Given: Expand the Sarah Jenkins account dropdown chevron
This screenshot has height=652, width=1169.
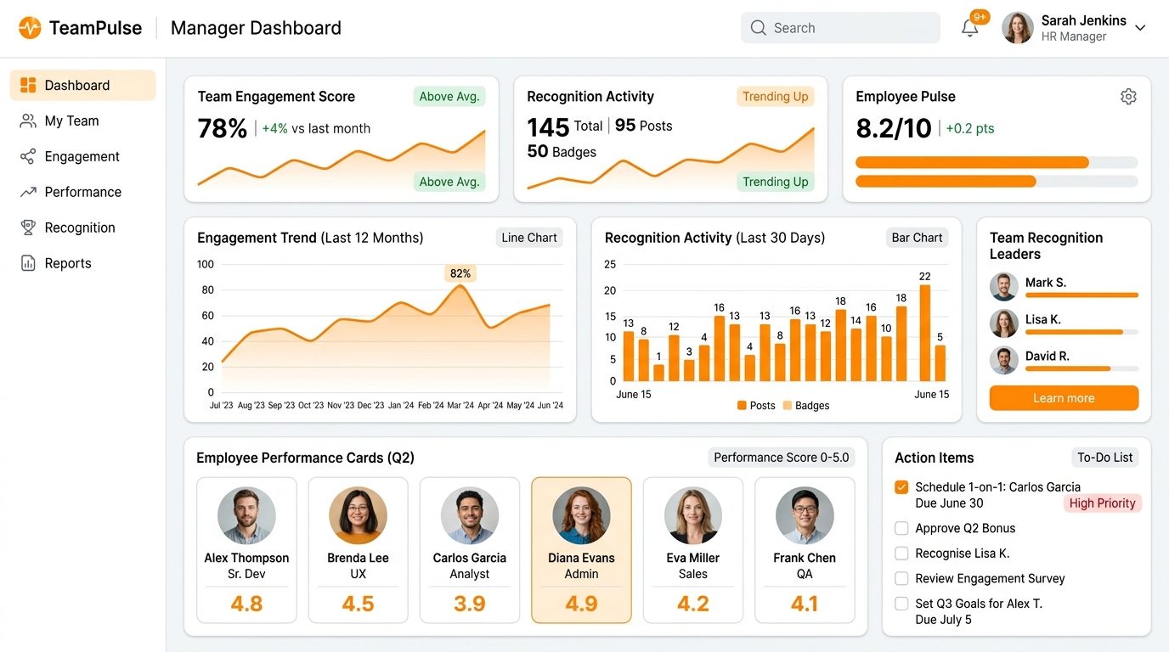Looking at the screenshot, I should [x=1140, y=28].
